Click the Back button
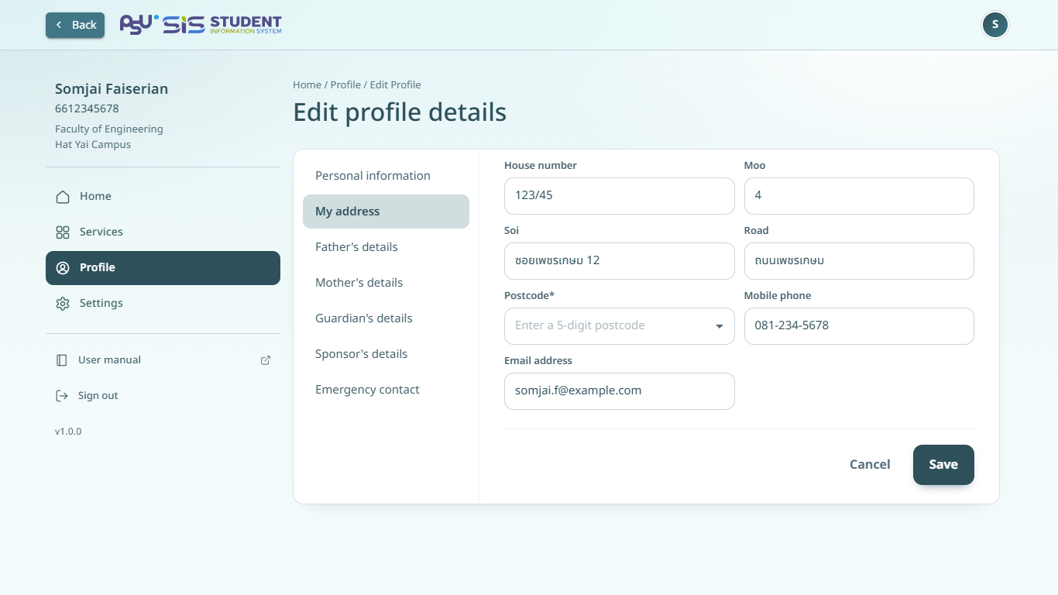Screen dimensions: 1058x595 pyautogui.click(x=75, y=25)
